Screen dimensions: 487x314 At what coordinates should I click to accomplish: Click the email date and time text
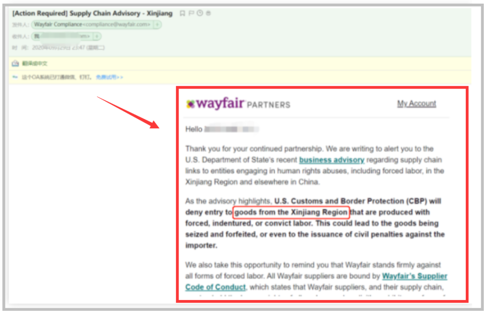69,48
